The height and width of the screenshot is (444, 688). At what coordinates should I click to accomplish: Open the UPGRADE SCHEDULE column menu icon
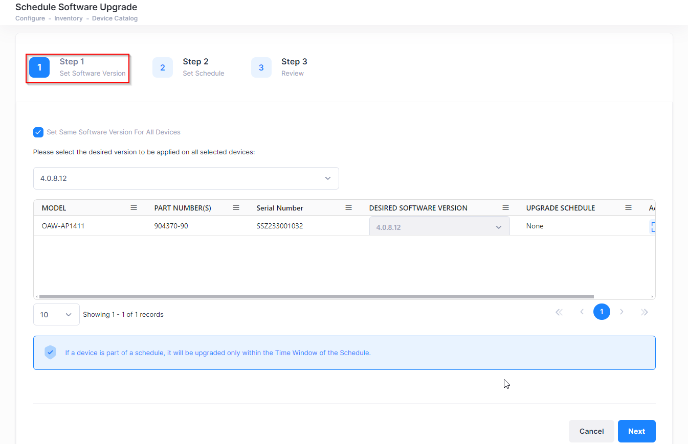(628, 207)
